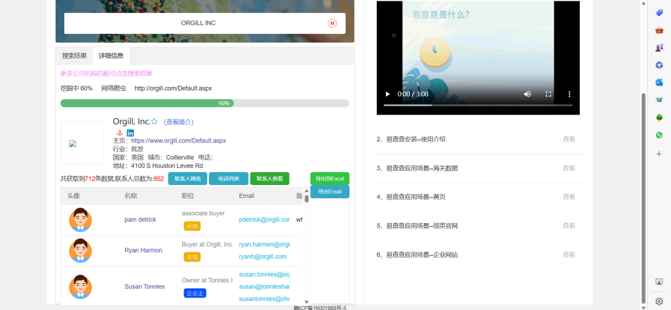The height and width of the screenshot is (310, 671).
Task: Click the 导出到Excel button
Action: coord(330,179)
